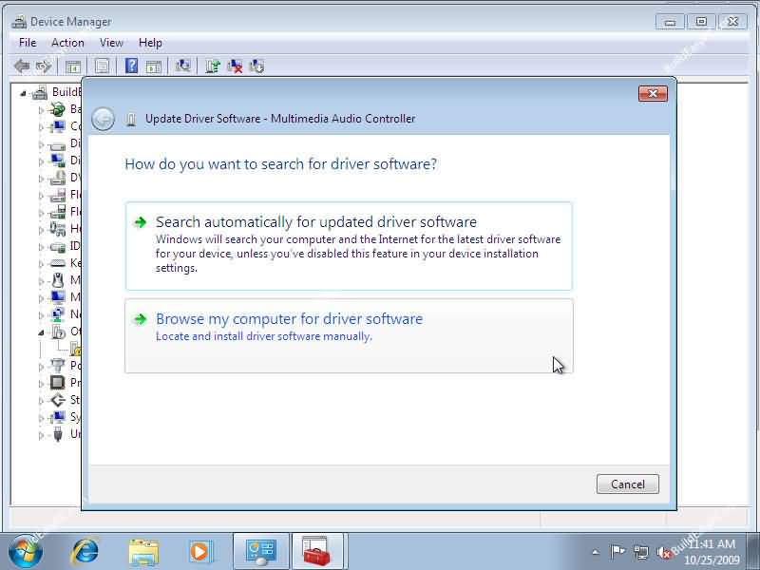This screenshot has width=760, height=570.
Task: Select the Processors chip icon in tree
Action: [57, 383]
